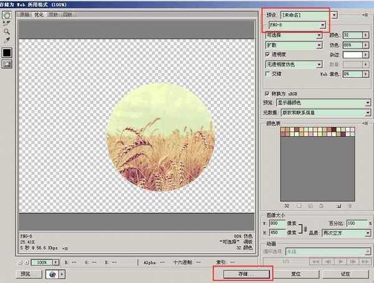Screen dimensions: 374x283
Task: Click the browser preview icon
Action: point(54,274)
